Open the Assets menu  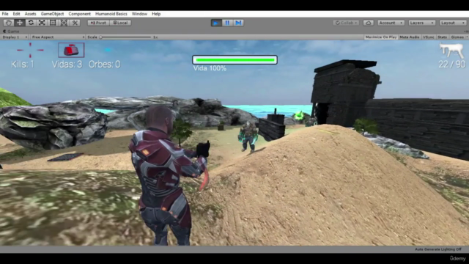click(x=30, y=14)
